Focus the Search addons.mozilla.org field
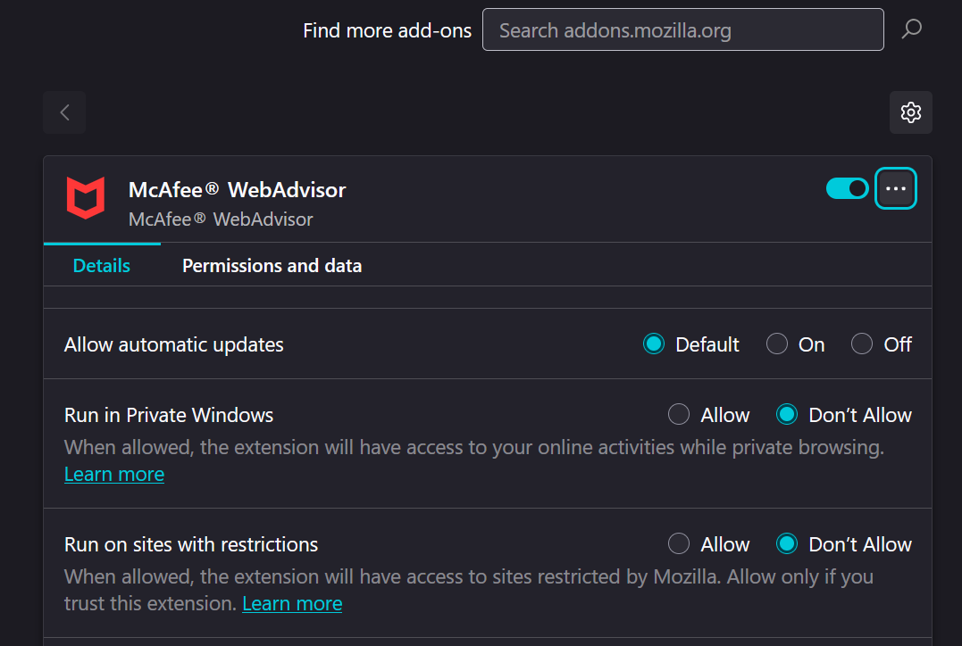 tap(682, 30)
